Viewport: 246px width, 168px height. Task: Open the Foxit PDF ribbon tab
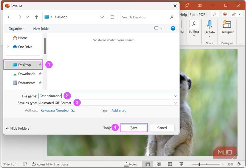point(197,15)
